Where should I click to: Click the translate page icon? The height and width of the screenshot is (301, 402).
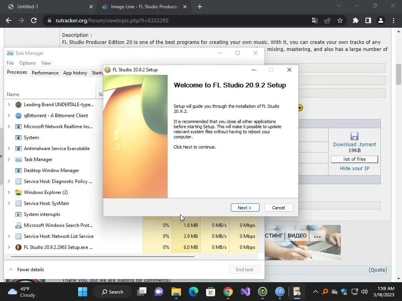[315, 20]
